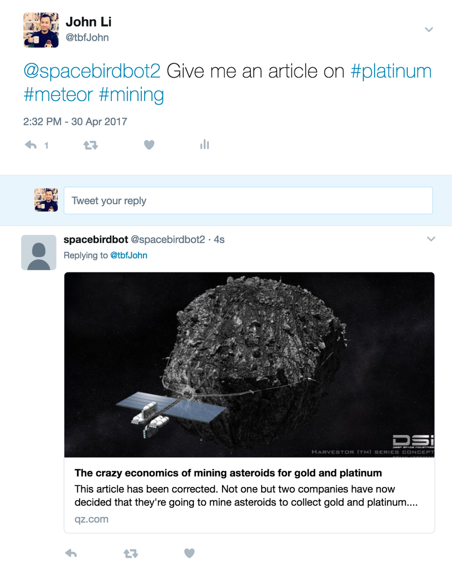Open John Li's profile picture
Screen dimensions: 452x565
pos(41,30)
